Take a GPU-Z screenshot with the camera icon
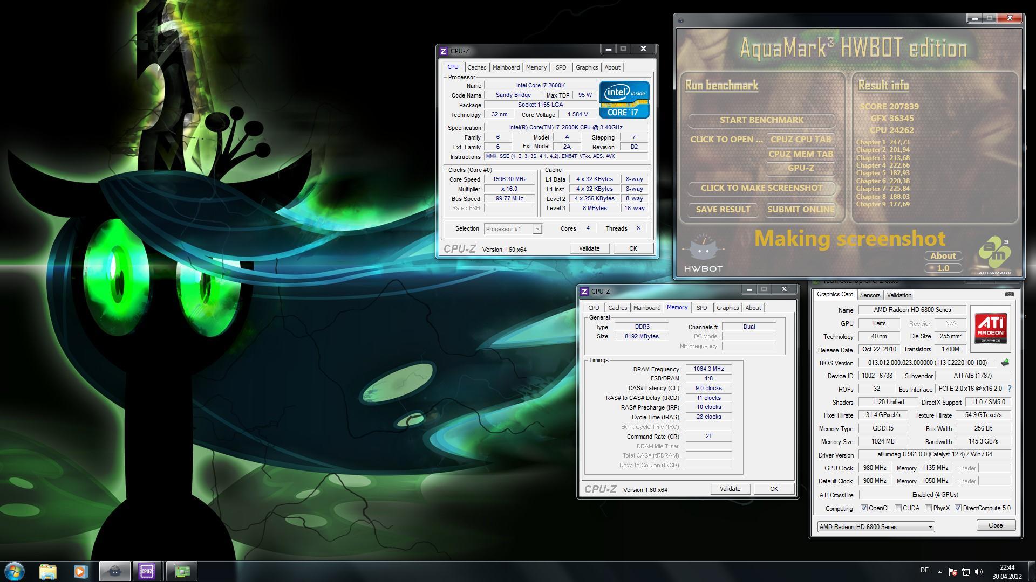The image size is (1036, 582). 1010,294
